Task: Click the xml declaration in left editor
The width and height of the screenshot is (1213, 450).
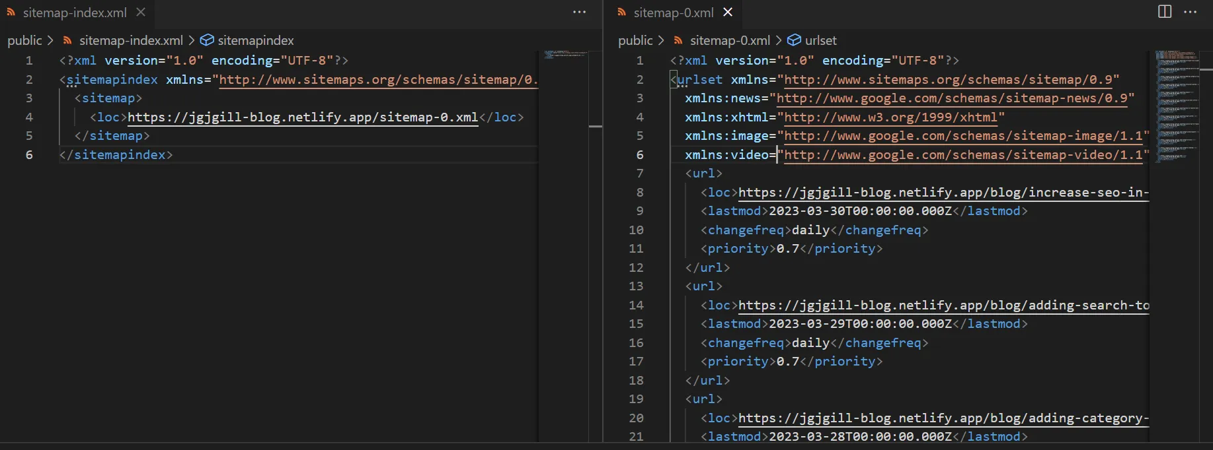Action: [x=204, y=60]
